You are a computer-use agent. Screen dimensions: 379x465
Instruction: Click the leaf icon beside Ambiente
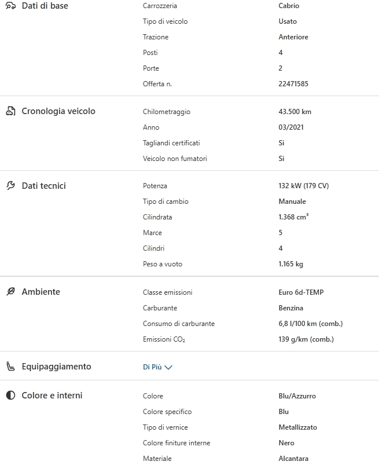click(10, 292)
